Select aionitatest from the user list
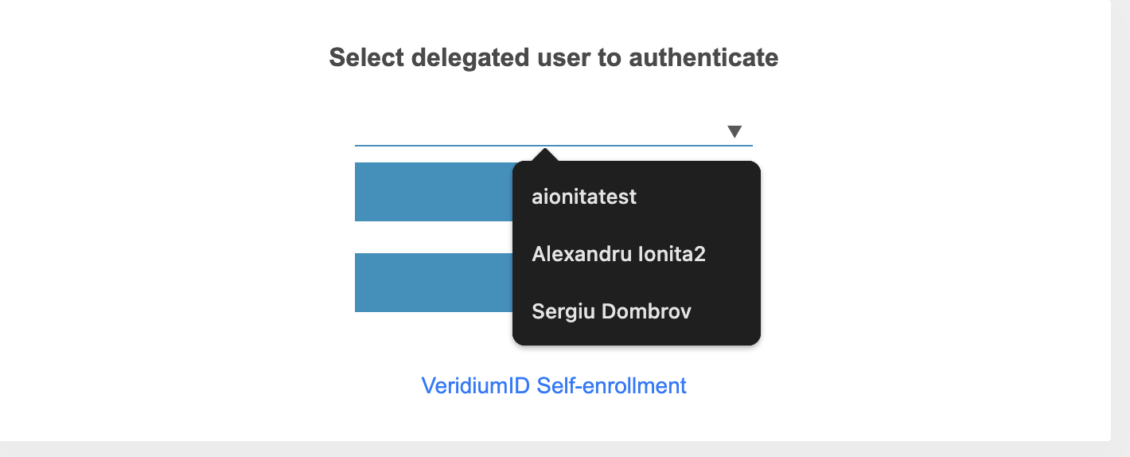Screen dimensions: 1130x457 (584, 197)
